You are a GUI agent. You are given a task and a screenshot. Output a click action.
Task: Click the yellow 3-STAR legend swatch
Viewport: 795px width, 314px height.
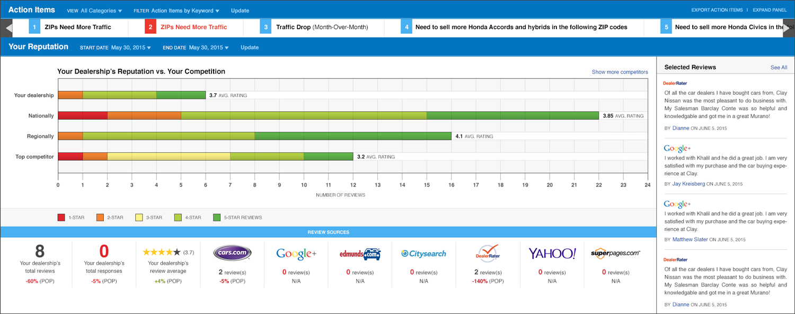click(x=139, y=217)
